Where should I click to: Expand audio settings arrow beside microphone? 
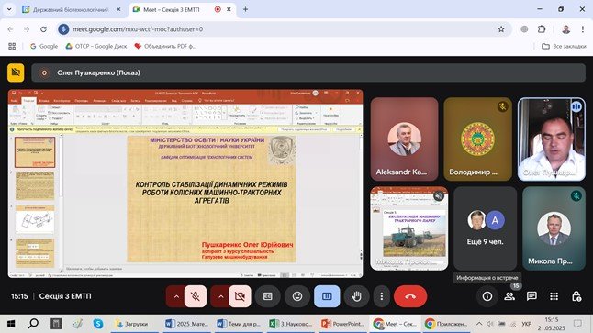(x=175, y=296)
